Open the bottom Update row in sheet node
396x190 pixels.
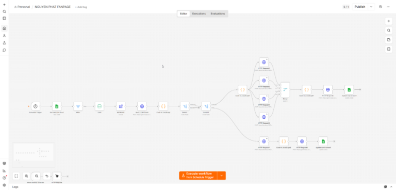click(323, 141)
